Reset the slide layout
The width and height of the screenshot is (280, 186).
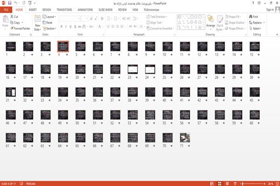coord(48,22)
